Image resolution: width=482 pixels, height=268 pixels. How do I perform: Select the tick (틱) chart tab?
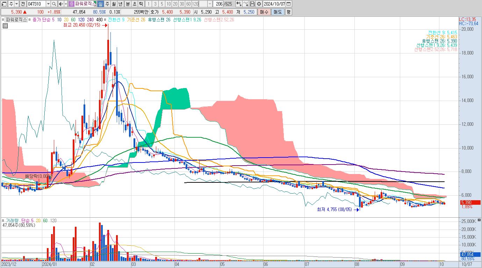point(141,4)
